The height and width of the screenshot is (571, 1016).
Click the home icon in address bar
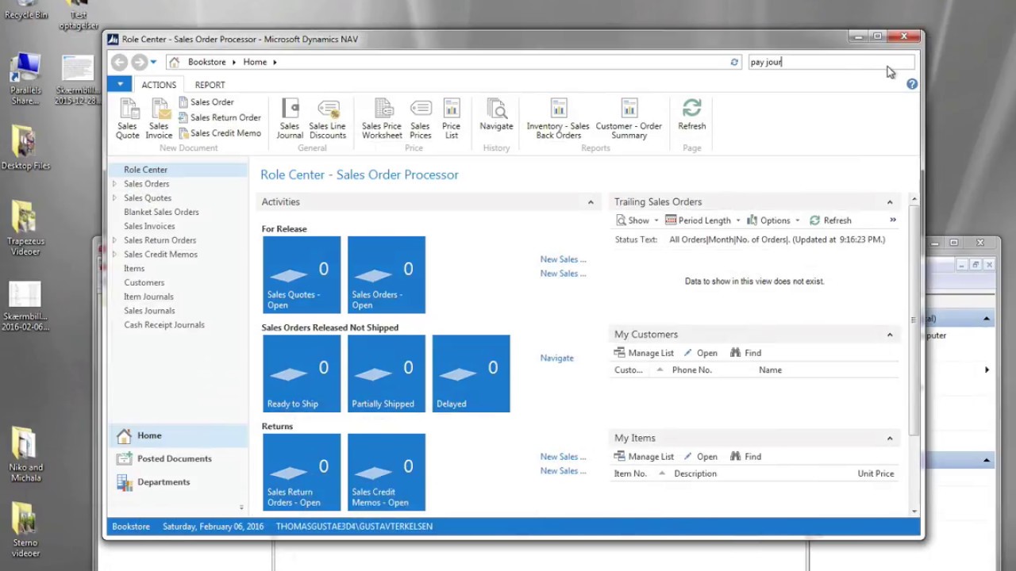point(174,62)
